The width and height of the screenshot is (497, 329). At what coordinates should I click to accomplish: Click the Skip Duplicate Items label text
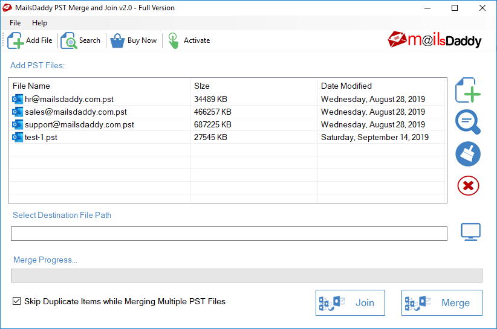coord(125,301)
